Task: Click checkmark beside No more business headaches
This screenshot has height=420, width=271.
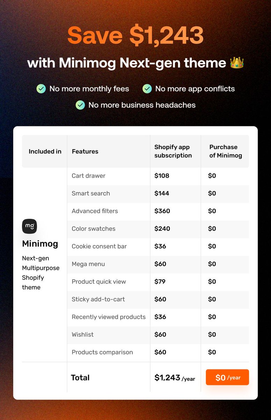Action: pos(80,105)
